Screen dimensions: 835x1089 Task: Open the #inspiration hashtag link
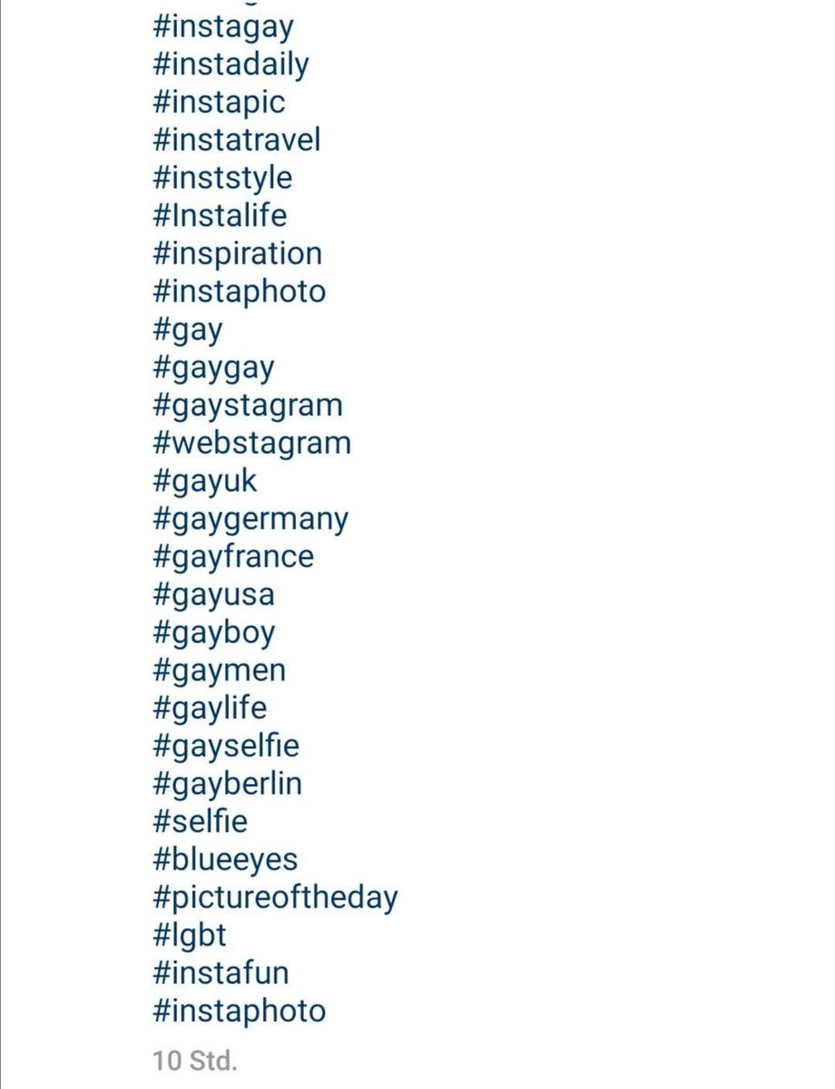pos(237,254)
